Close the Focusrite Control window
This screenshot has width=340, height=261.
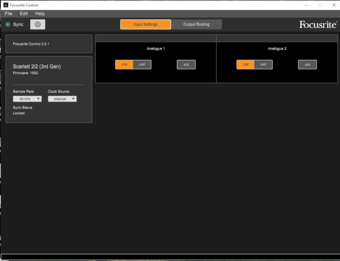[334, 5]
